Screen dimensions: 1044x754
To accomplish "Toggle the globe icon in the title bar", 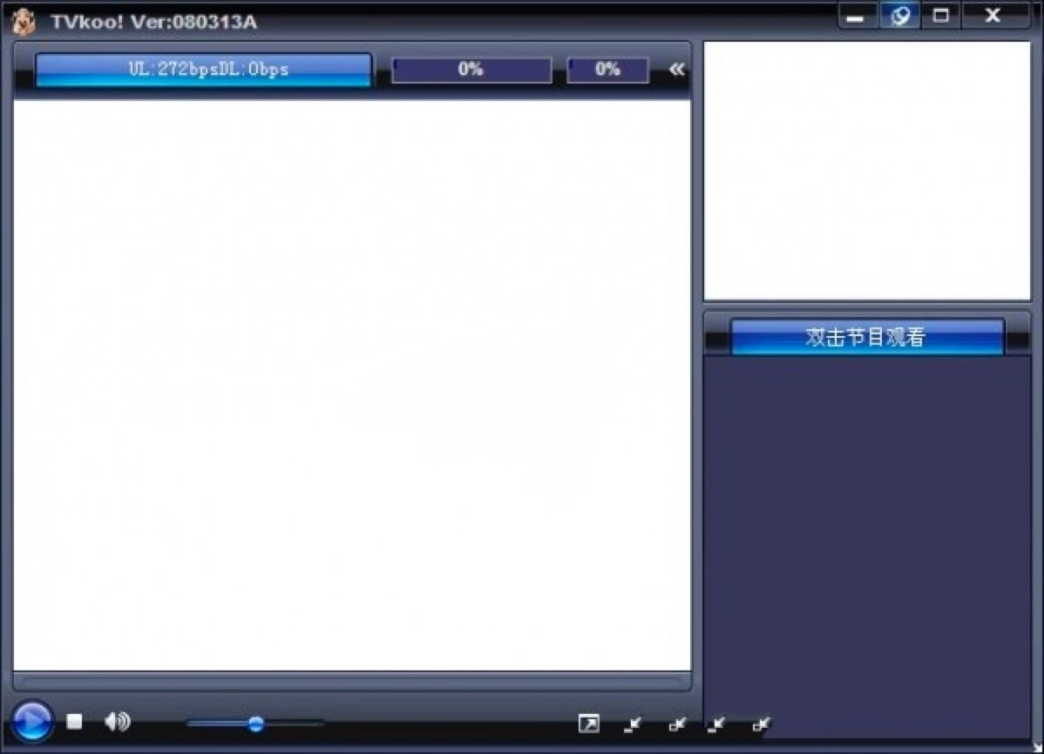I will [x=900, y=15].
